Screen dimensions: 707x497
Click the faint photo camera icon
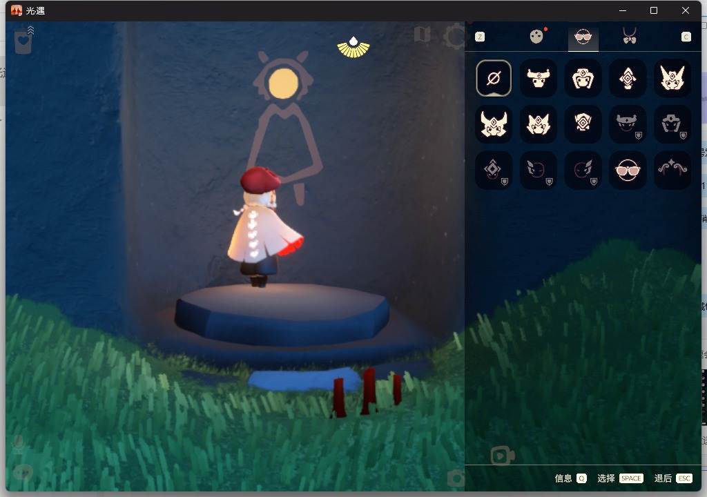click(x=456, y=478)
